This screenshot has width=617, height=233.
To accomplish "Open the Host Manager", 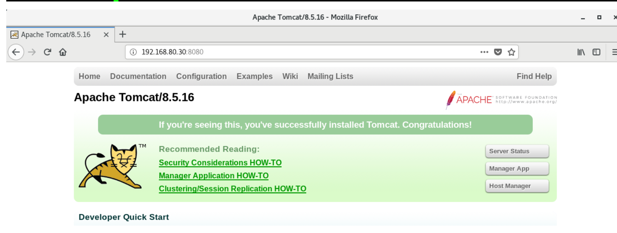I will [517, 186].
